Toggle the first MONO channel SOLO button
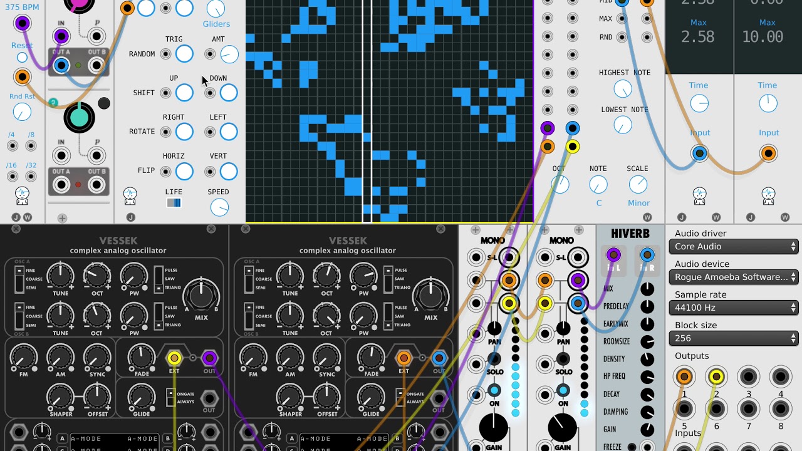The height and width of the screenshot is (451, 802). point(494,359)
